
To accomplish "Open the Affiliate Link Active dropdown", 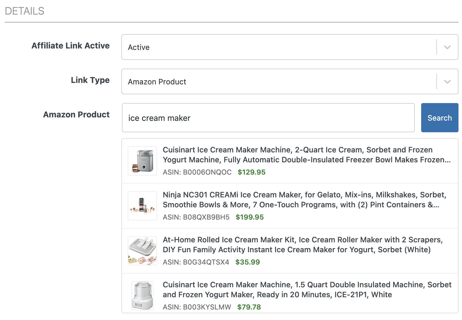I will tap(279, 47).
